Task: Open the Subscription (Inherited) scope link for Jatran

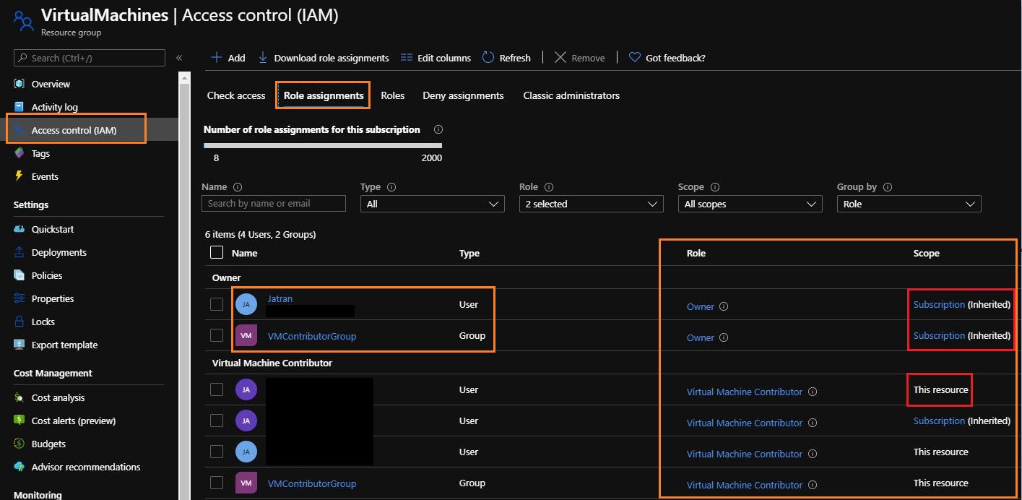Action: click(939, 304)
